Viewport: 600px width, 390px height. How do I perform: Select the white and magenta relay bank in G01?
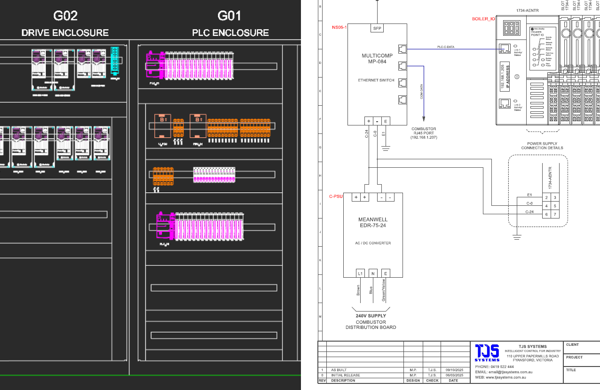pyautogui.click(x=214, y=175)
